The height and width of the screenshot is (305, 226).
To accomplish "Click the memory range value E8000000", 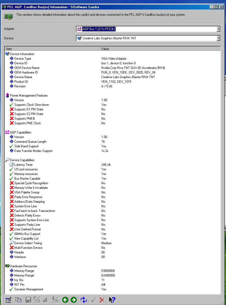I will click(x=108, y=271).
